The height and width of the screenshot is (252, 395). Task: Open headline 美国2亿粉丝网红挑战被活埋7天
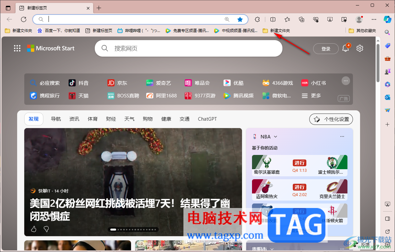(130, 210)
